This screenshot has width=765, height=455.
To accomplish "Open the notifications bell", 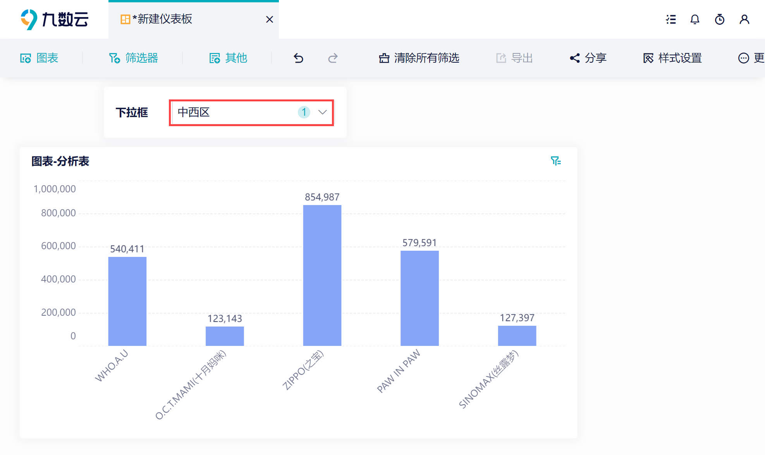I will (695, 19).
